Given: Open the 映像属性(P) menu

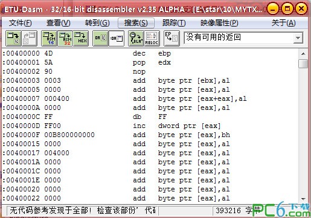Looking at the screenshot, I should coord(219,23).
